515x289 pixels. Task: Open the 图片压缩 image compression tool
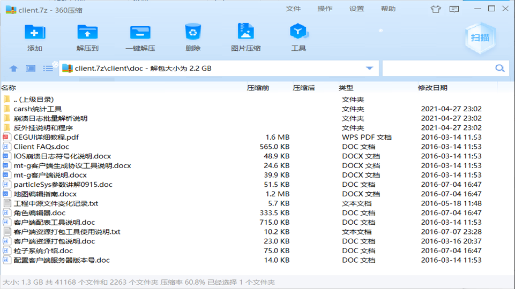(x=245, y=32)
